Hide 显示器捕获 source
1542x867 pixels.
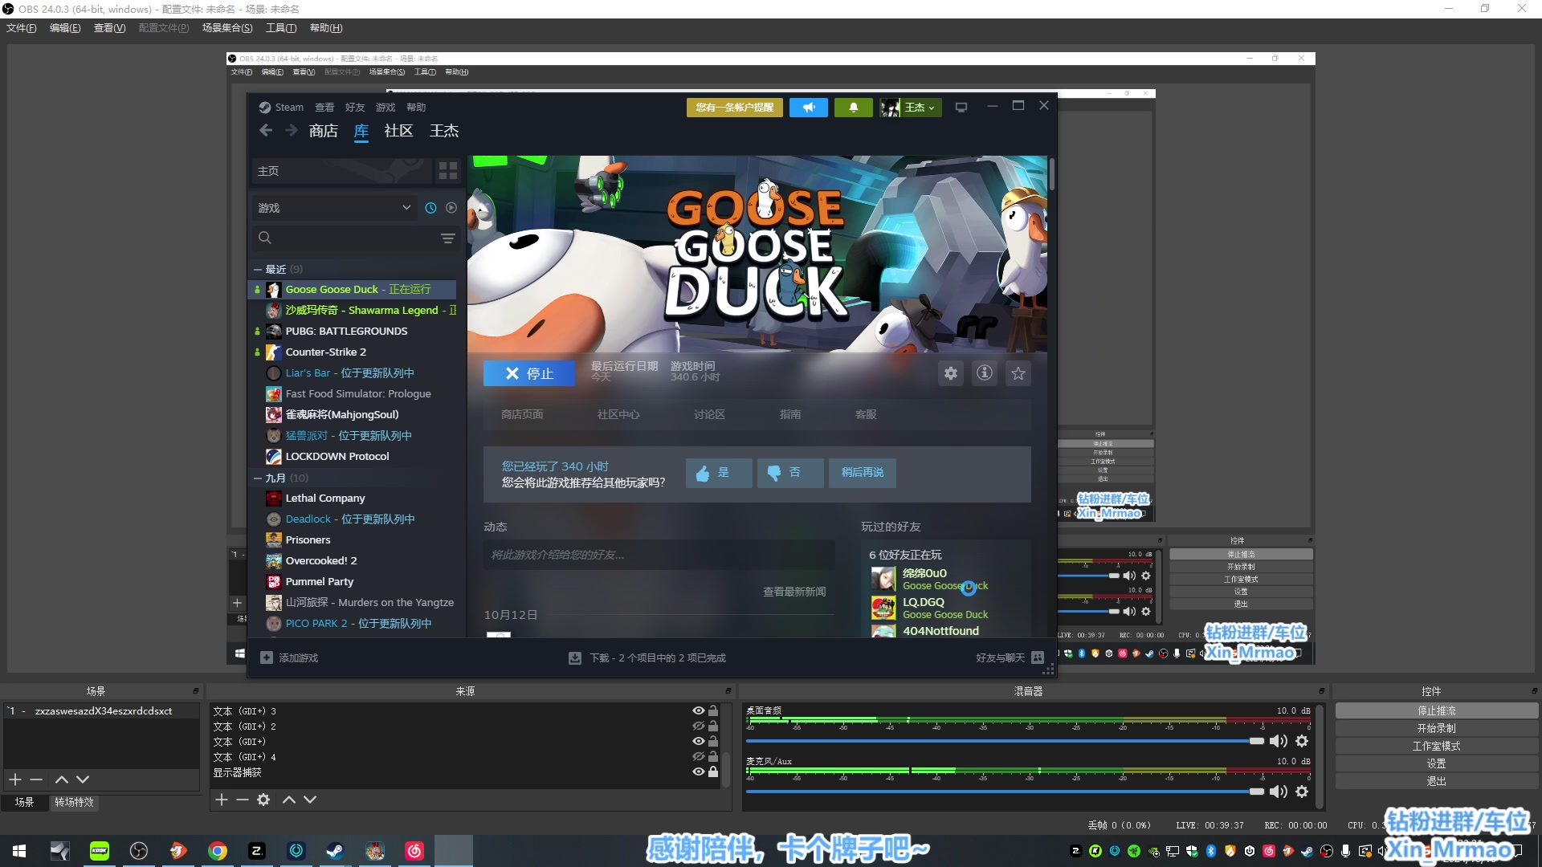click(x=699, y=772)
